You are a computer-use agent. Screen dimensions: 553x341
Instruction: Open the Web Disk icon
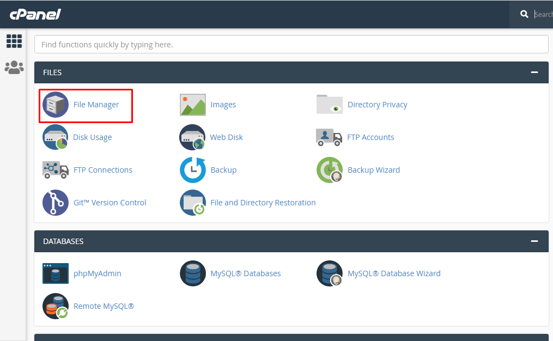pyautogui.click(x=192, y=137)
